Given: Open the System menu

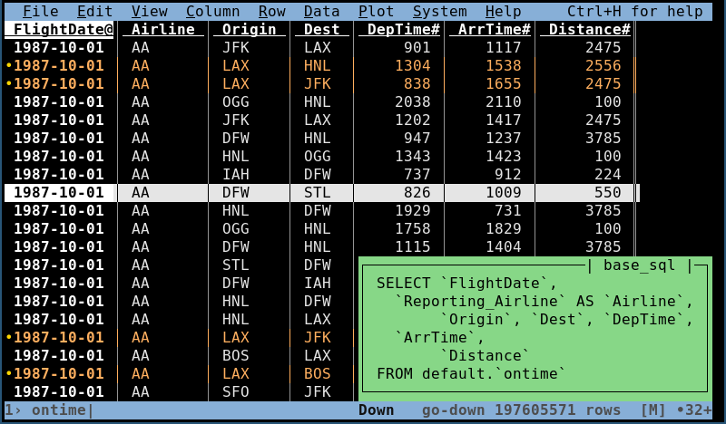Looking at the screenshot, I should (439, 11).
